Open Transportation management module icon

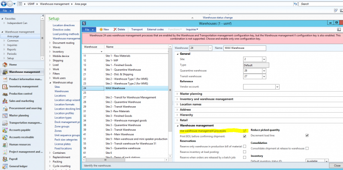[5, 123]
